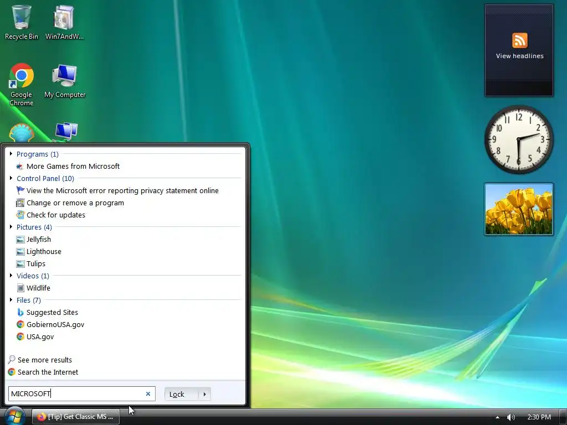Click the Chrome icon beside USA.gov

click(x=20, y=336)
